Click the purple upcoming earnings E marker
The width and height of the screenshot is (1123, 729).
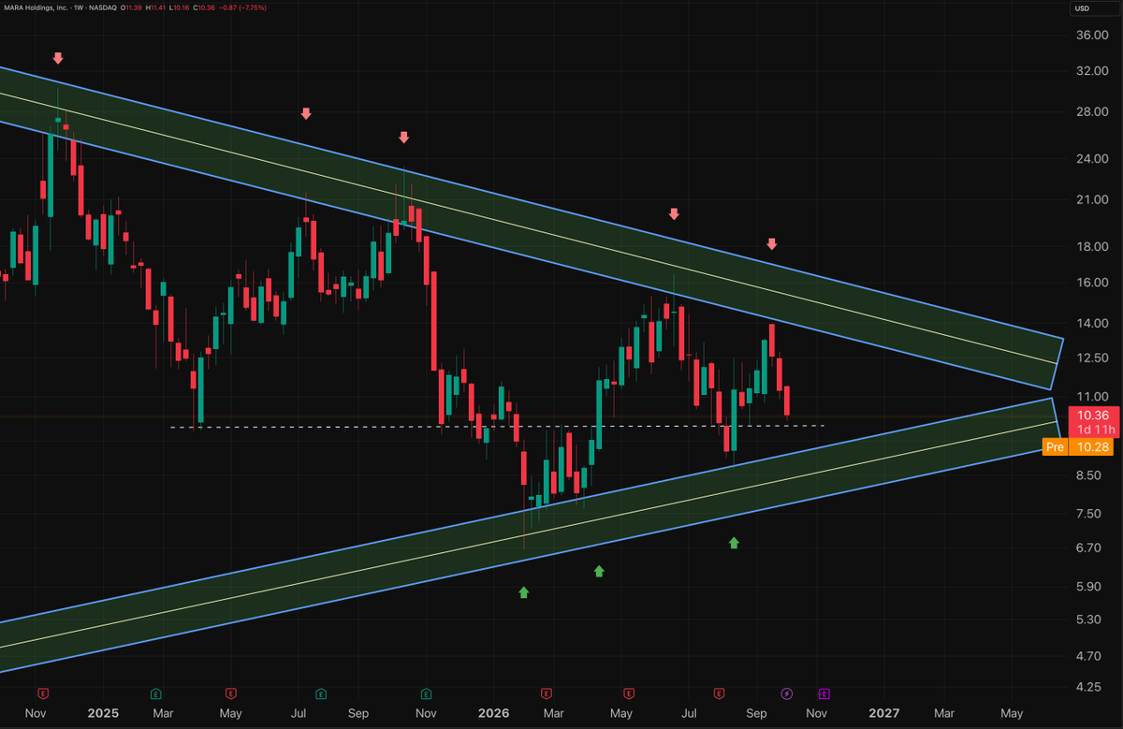(x=824, y=693)
